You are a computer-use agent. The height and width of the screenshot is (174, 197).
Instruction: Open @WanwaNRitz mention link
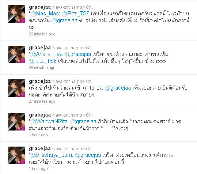coord(49,121)
